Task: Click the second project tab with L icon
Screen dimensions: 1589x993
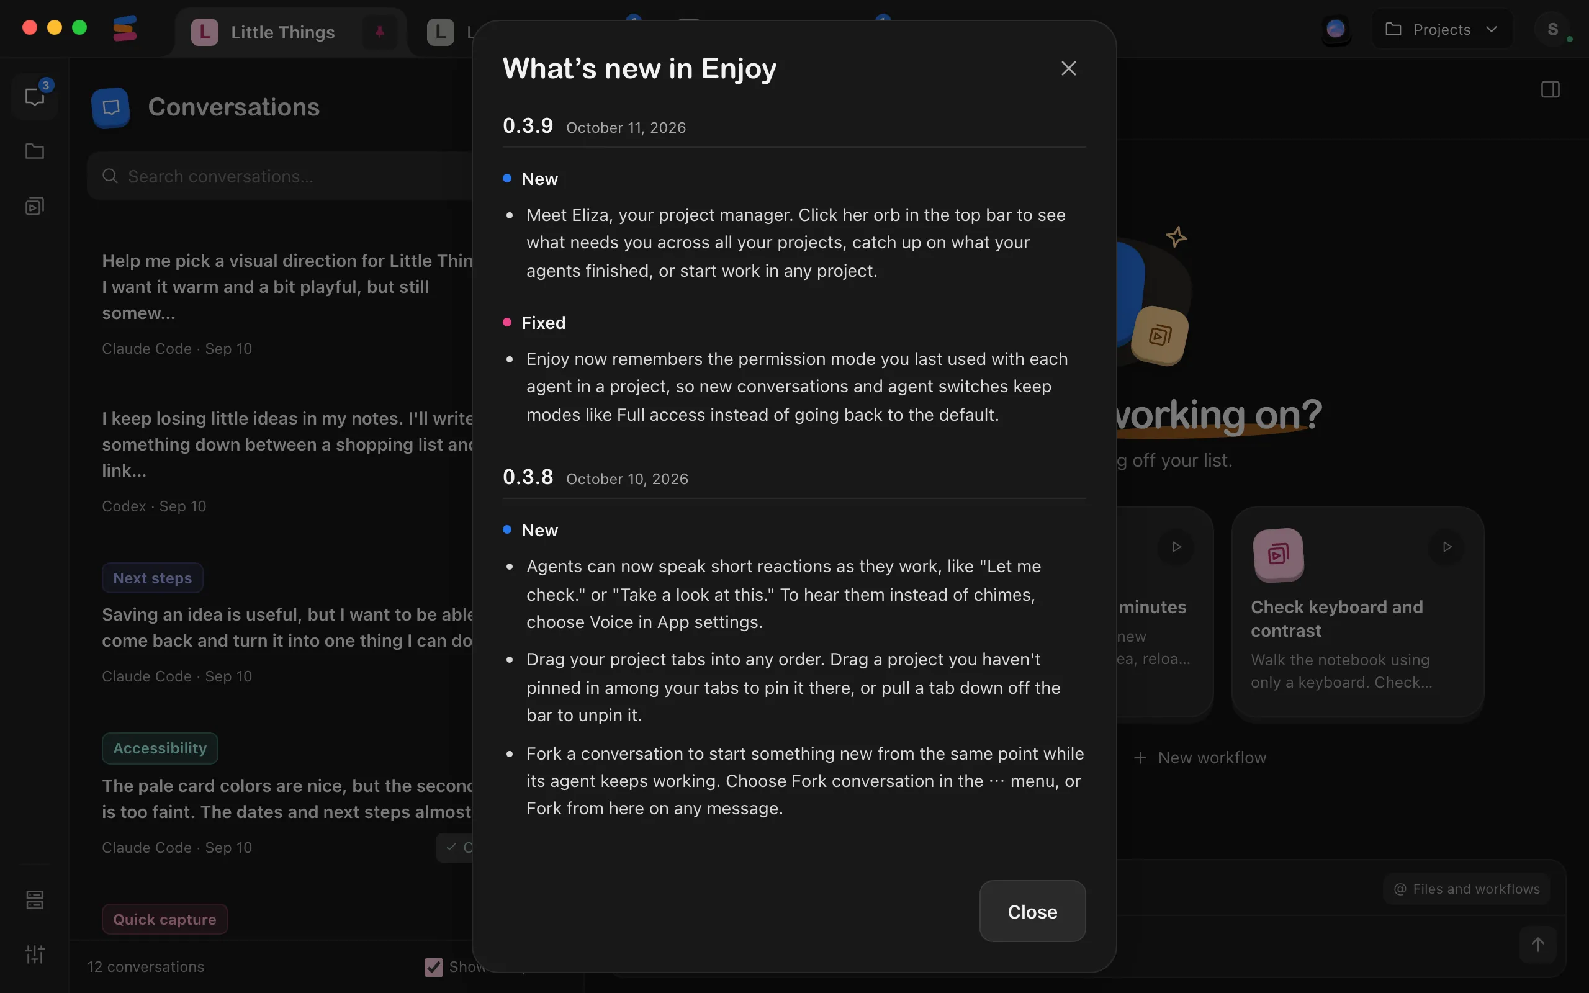Action: click(x=441, y=32)
